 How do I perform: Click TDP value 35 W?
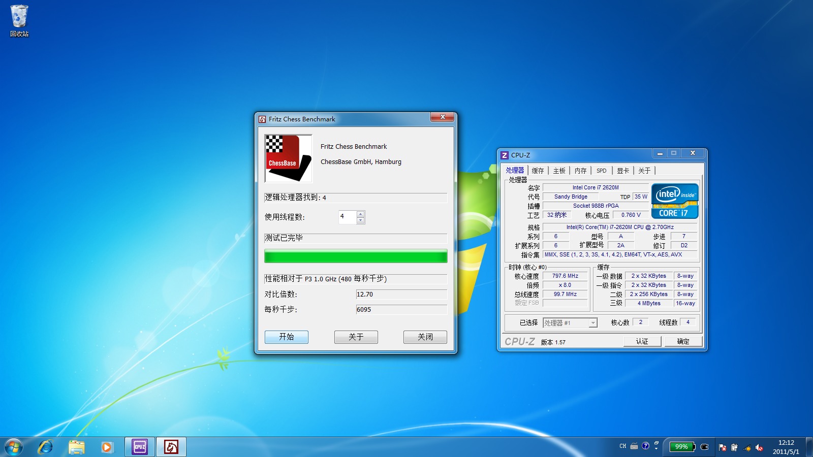pyautogui.click(x=641, y=197)
